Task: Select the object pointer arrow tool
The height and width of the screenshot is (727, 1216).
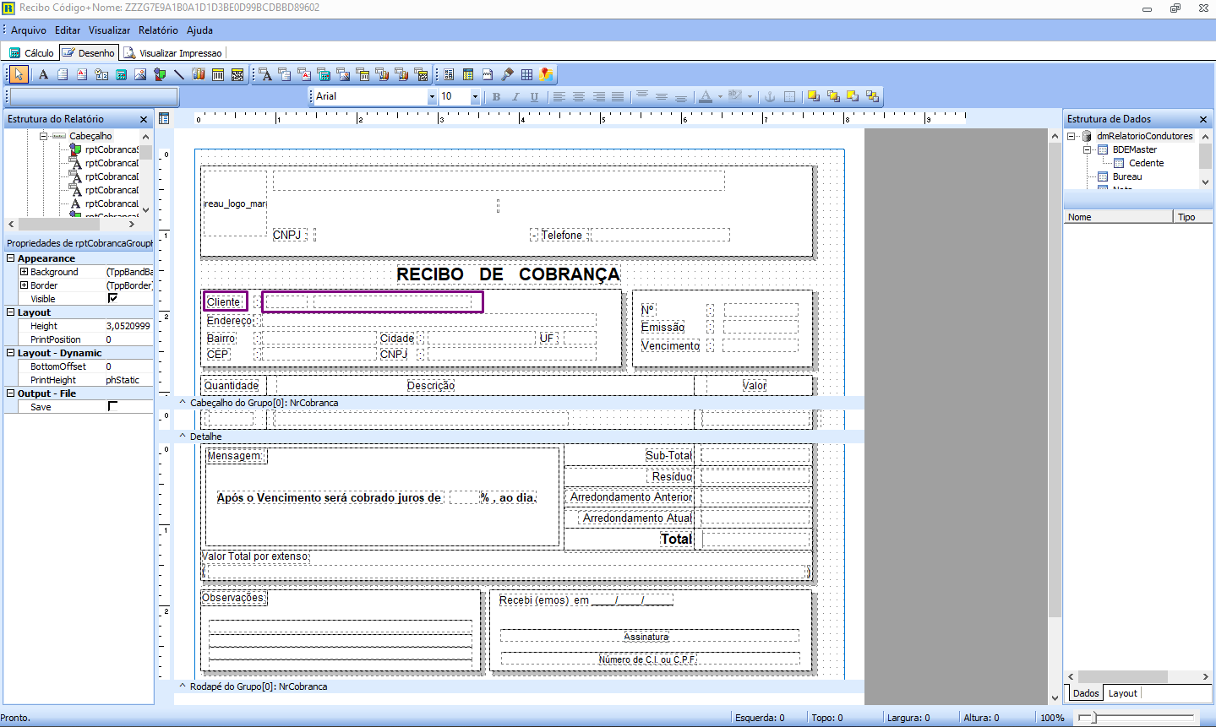Action: click(19, 74)
